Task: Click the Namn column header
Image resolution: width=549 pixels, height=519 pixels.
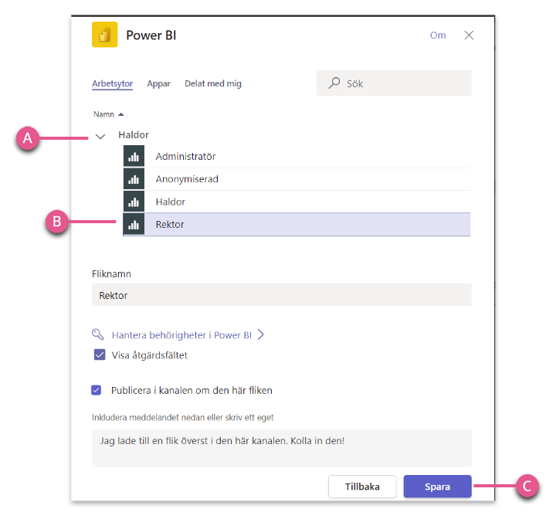Action: (103, 114)
